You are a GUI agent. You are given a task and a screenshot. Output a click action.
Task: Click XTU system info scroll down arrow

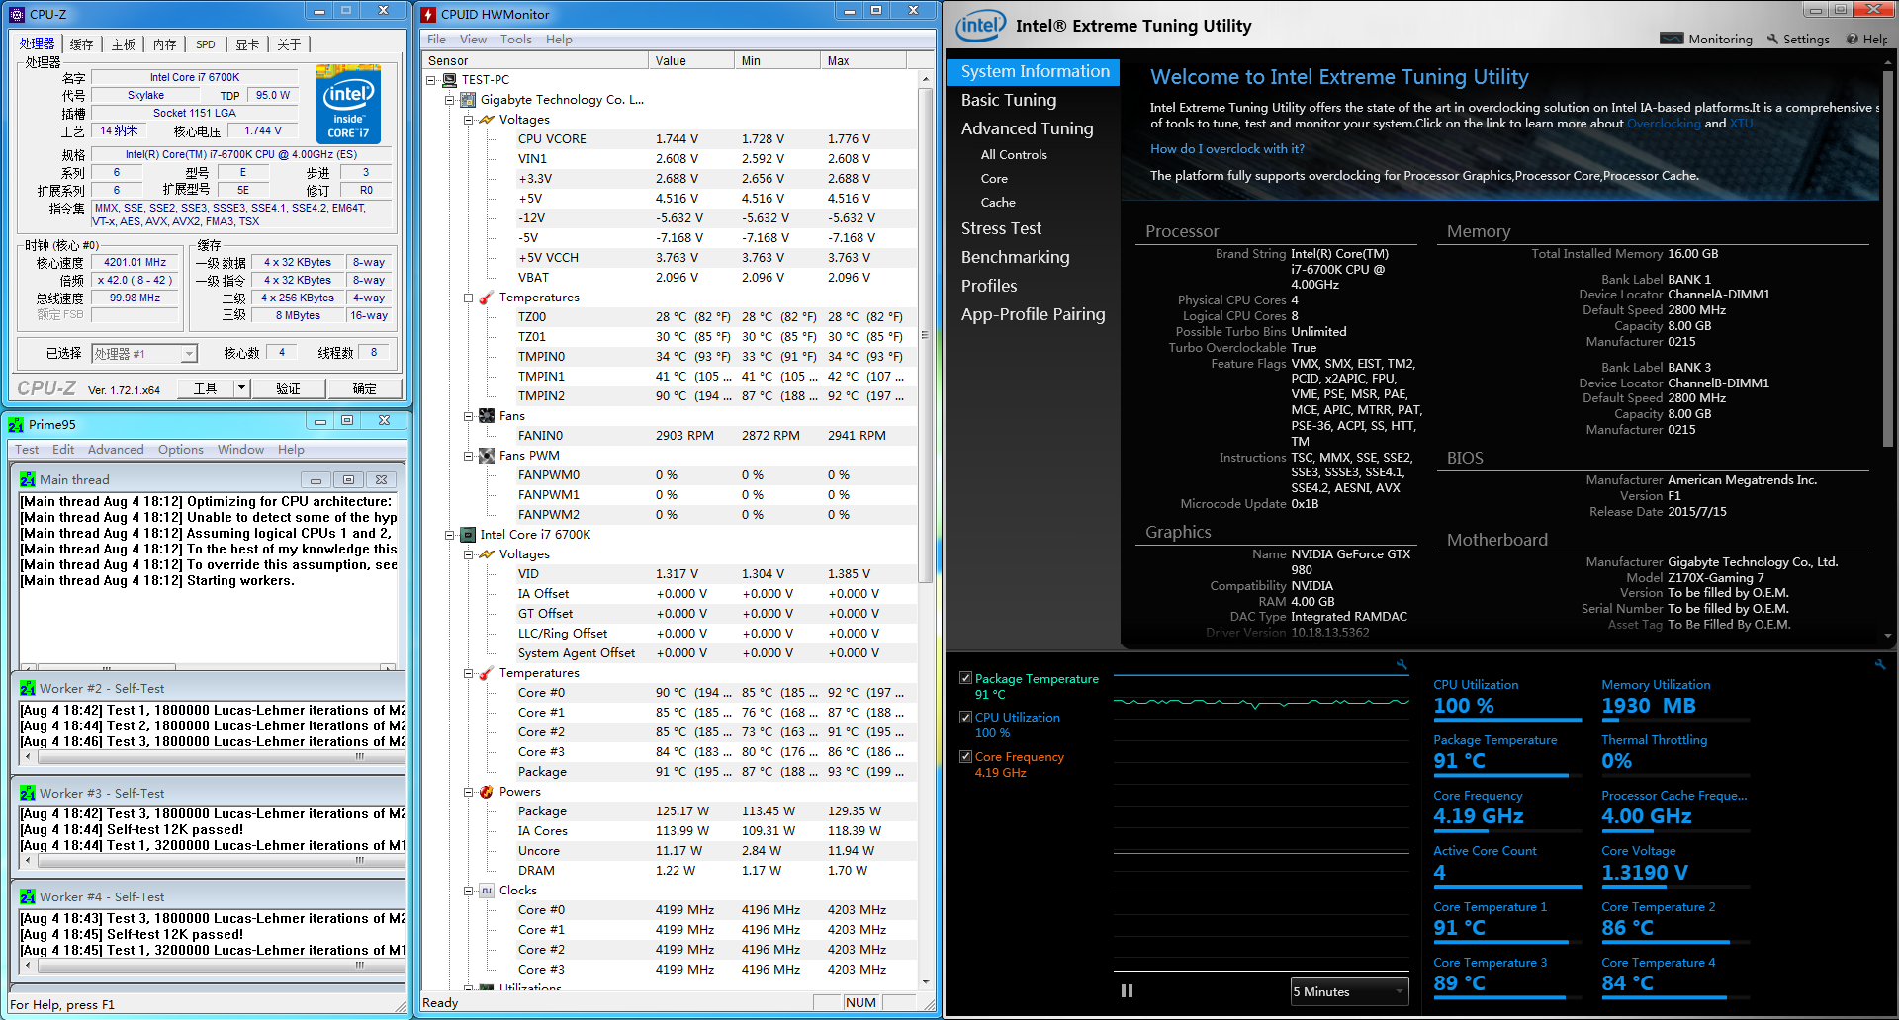(x=1887, y=636)
